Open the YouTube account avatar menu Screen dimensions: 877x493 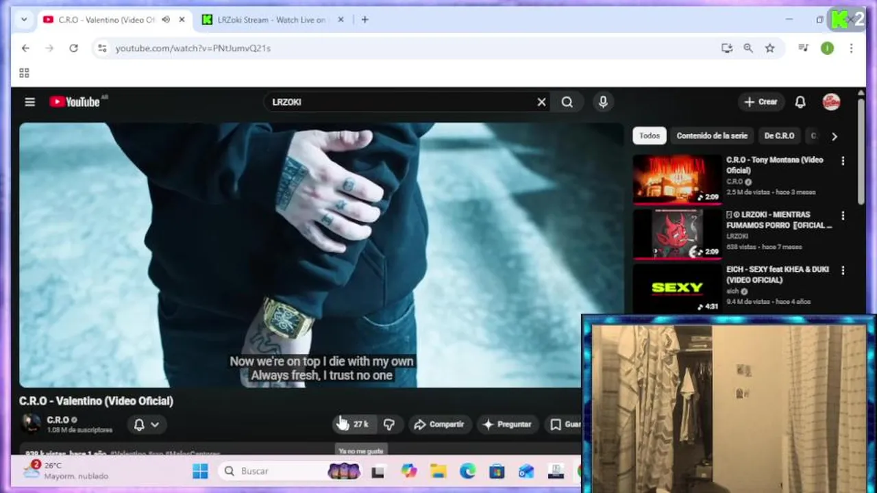point(831,102)
